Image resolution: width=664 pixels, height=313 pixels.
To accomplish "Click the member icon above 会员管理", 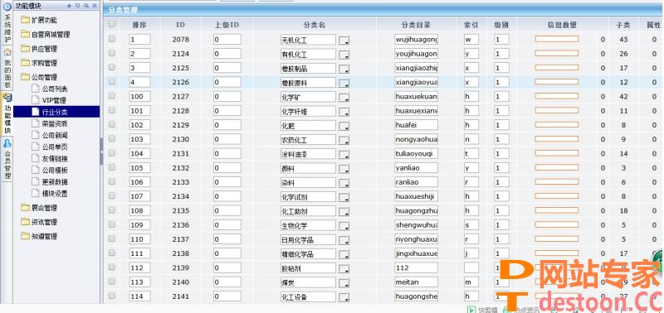I will [x=7, y=143].
